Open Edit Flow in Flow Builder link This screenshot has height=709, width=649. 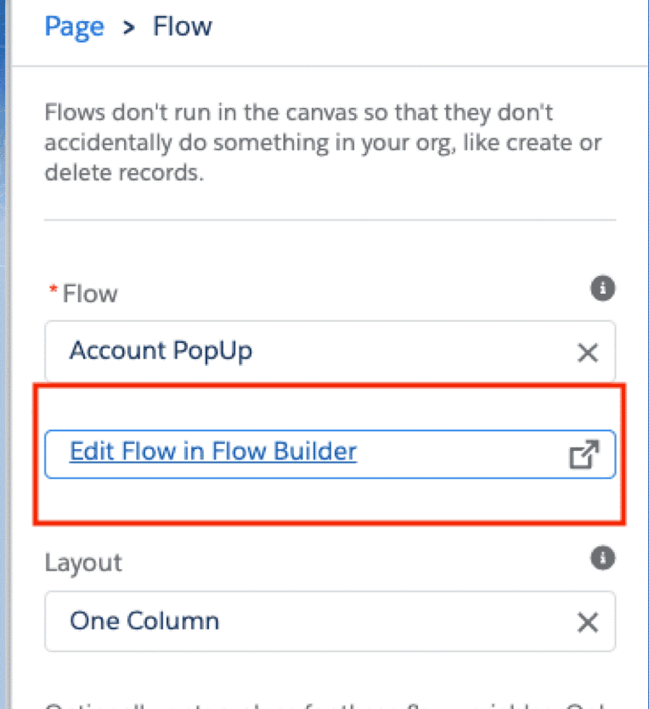213,451
